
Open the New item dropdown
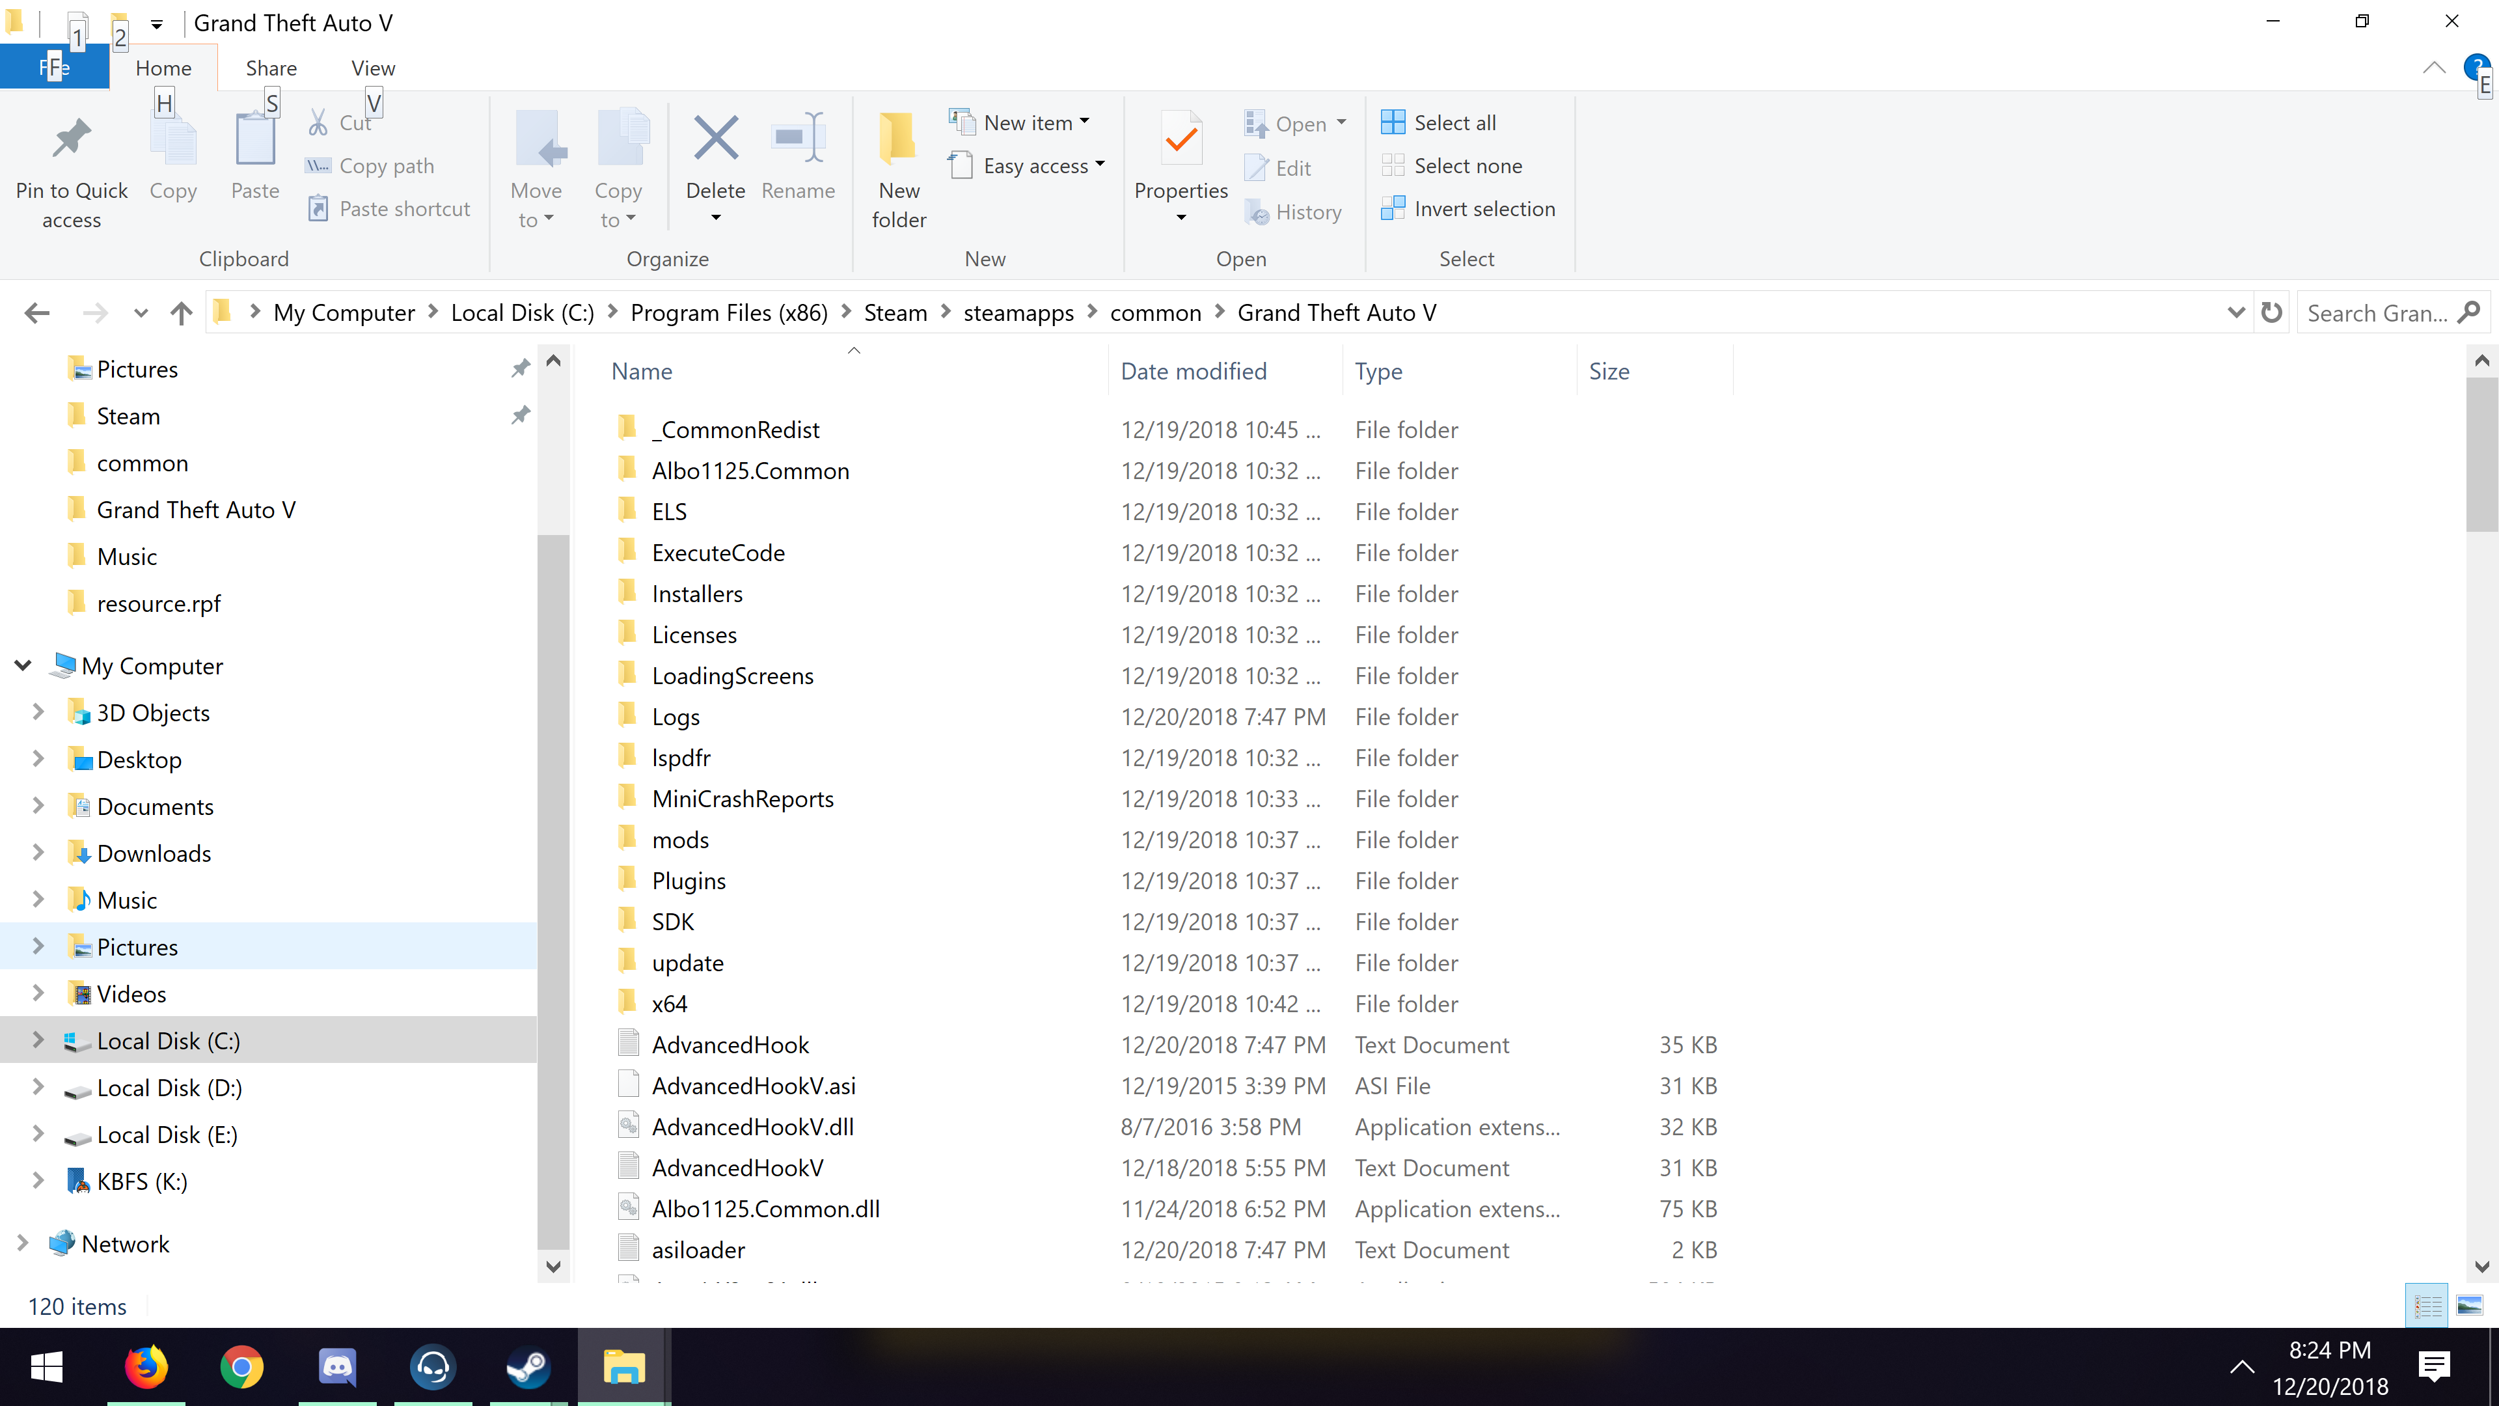(x=1028, y=122)
